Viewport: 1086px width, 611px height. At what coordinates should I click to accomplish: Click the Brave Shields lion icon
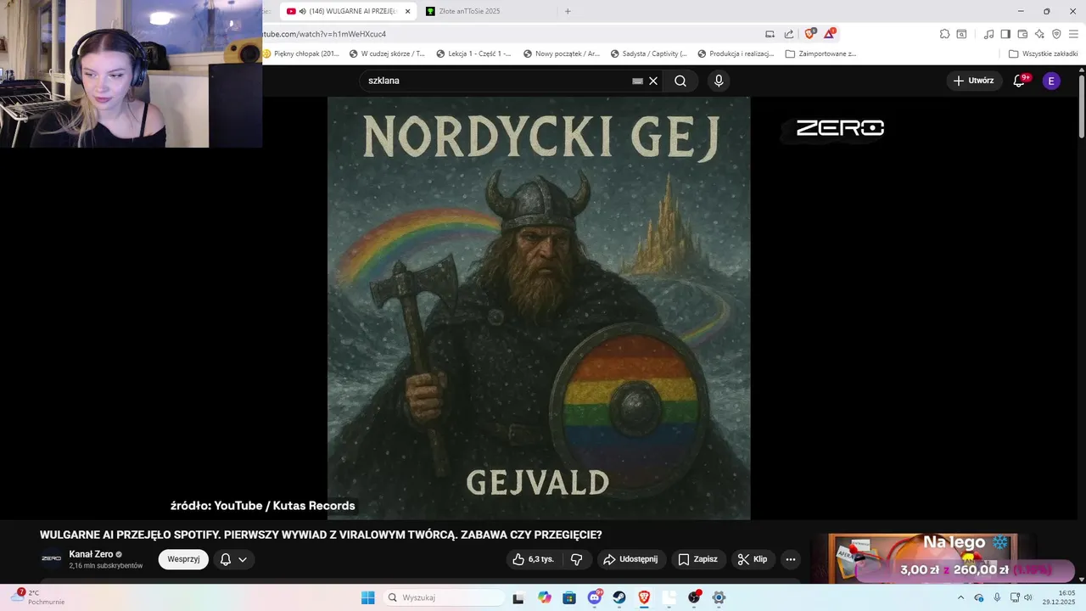click(809, 34)
